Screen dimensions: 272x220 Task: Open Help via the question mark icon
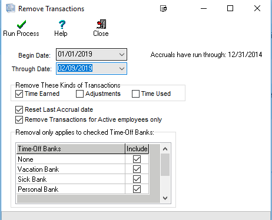[62, 25]
